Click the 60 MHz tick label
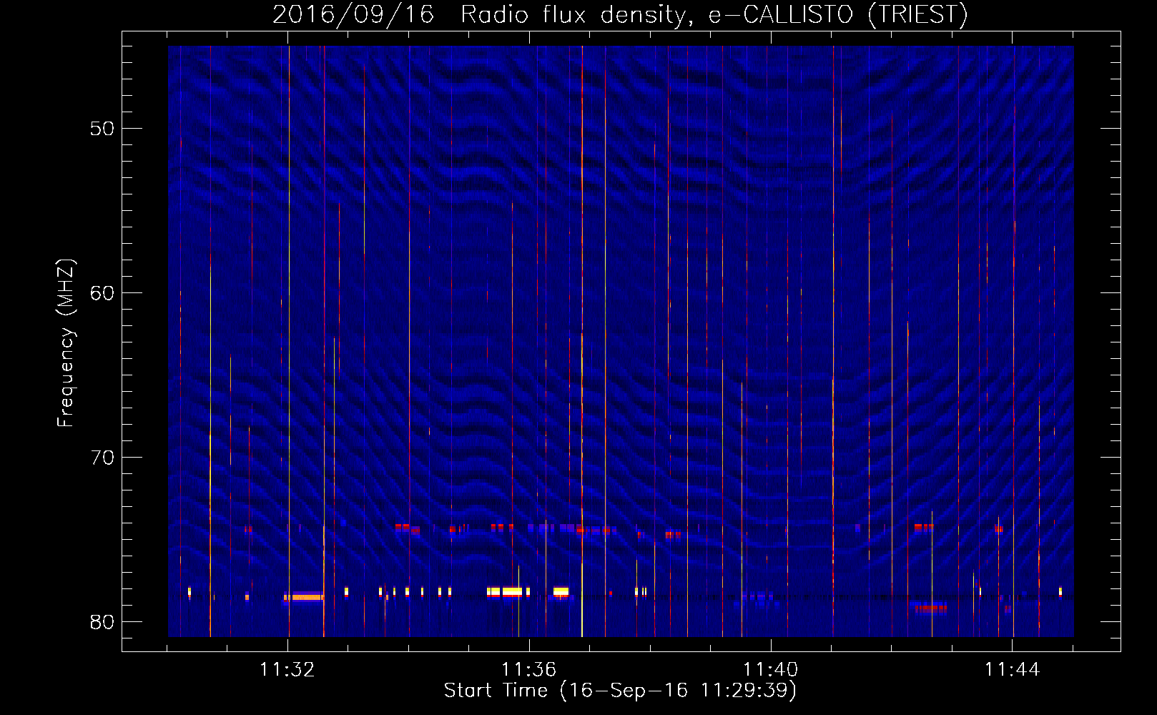Image resolution: width=1157 pixels, height=715 pixels. coord(102,293)
